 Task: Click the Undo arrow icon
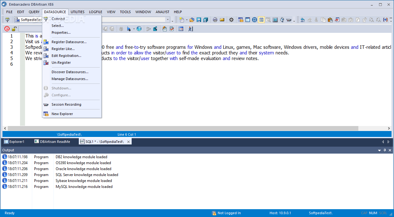pyautogui.click(x=303, y=20)
